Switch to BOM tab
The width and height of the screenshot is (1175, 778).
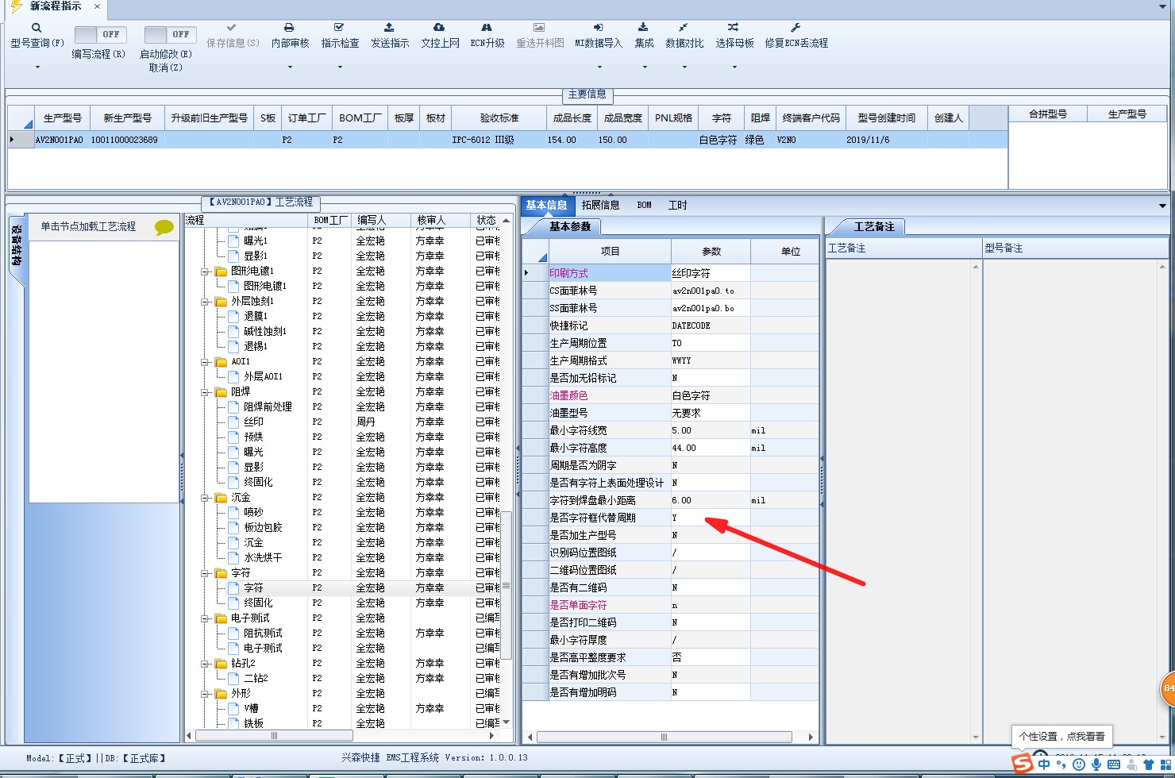click(x=644, y=205)
